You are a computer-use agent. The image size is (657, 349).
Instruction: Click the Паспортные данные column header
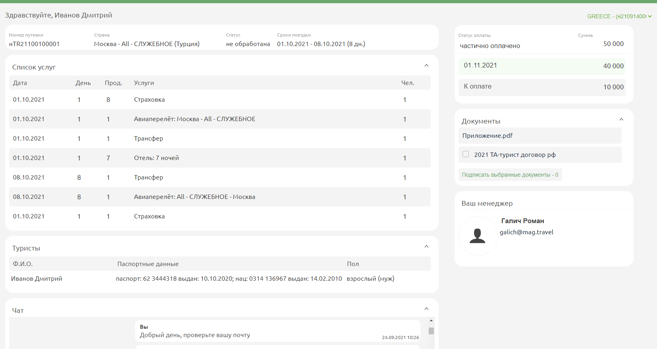pos(148,264)
